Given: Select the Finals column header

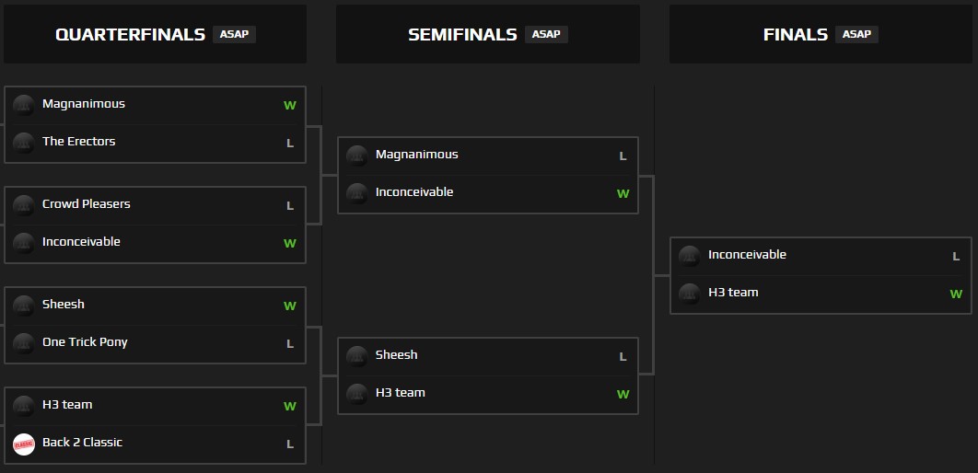Looking at the screenshot, I should (x=796, y=35).
